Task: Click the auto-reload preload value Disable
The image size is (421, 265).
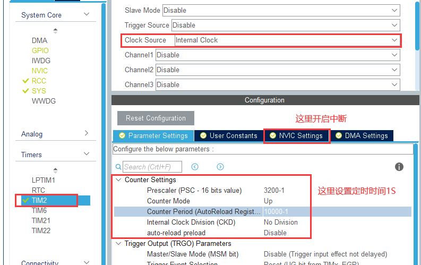Action: pos(275,233)
